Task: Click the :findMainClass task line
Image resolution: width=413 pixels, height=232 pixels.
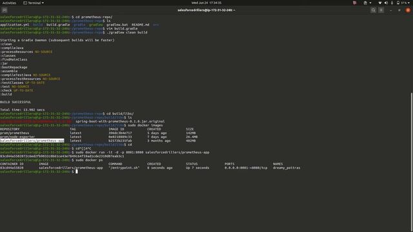Action: (14, 59)
